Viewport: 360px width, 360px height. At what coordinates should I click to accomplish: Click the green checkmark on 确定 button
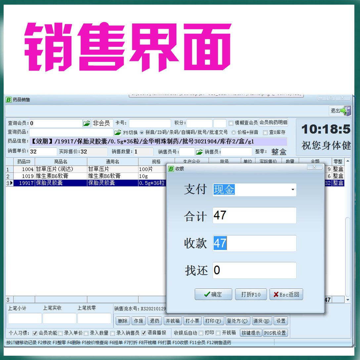pyautogui.click(x=207, y=294)
